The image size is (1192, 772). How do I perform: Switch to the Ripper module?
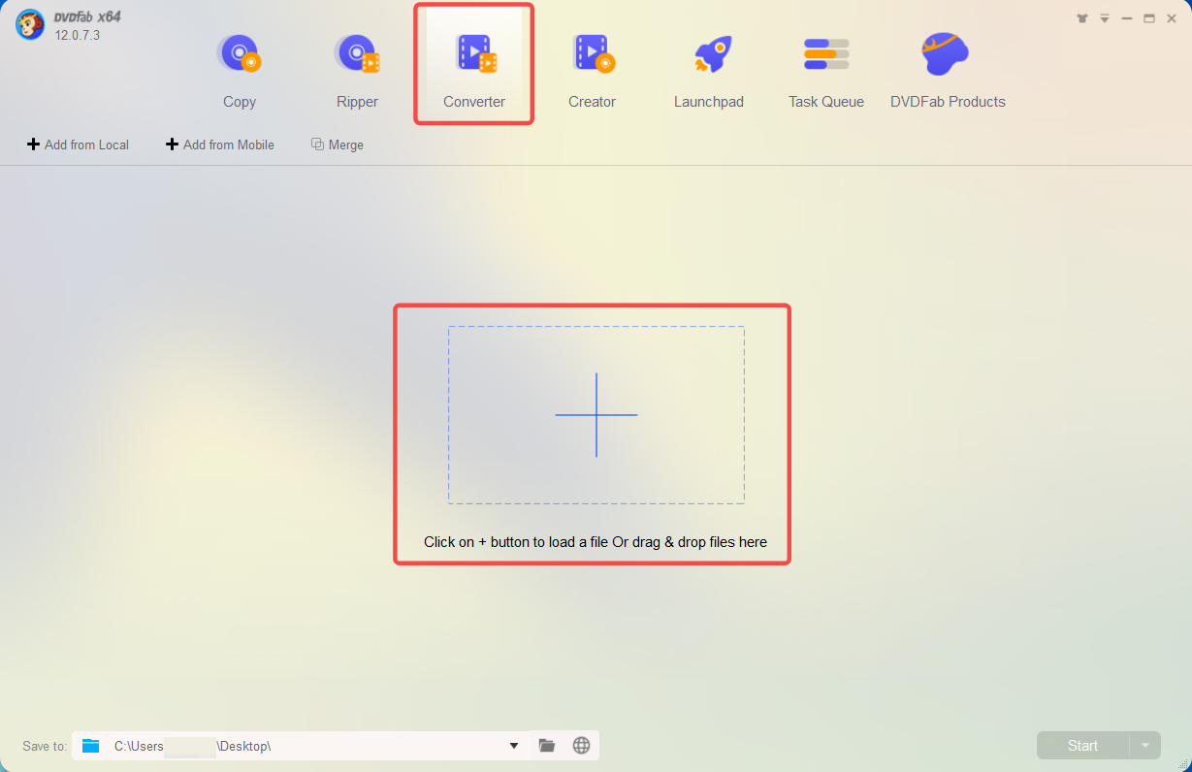coord(357,70)
